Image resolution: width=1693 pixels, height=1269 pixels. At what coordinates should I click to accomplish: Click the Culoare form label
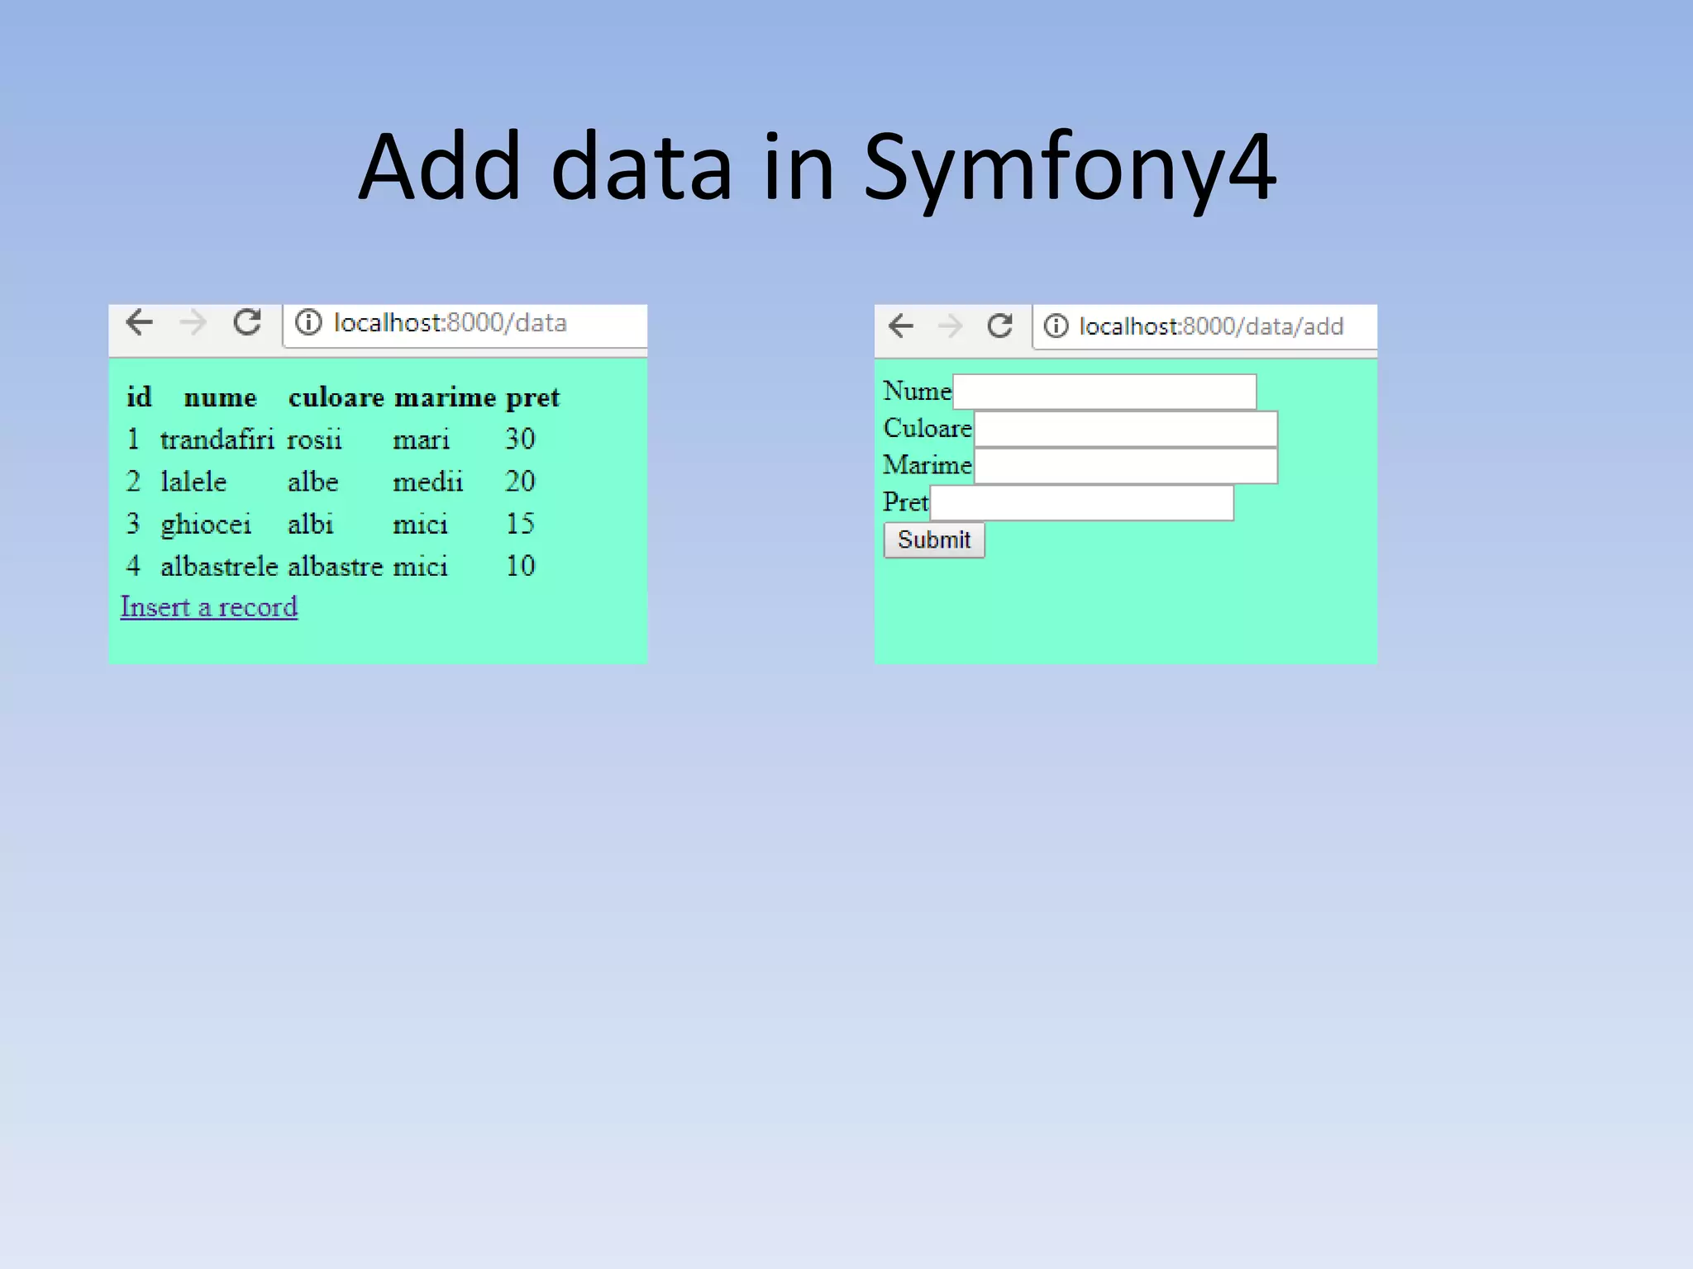(928, 428)
